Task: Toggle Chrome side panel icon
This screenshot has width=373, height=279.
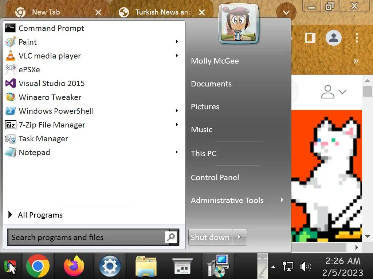Action: coord(310,38)
